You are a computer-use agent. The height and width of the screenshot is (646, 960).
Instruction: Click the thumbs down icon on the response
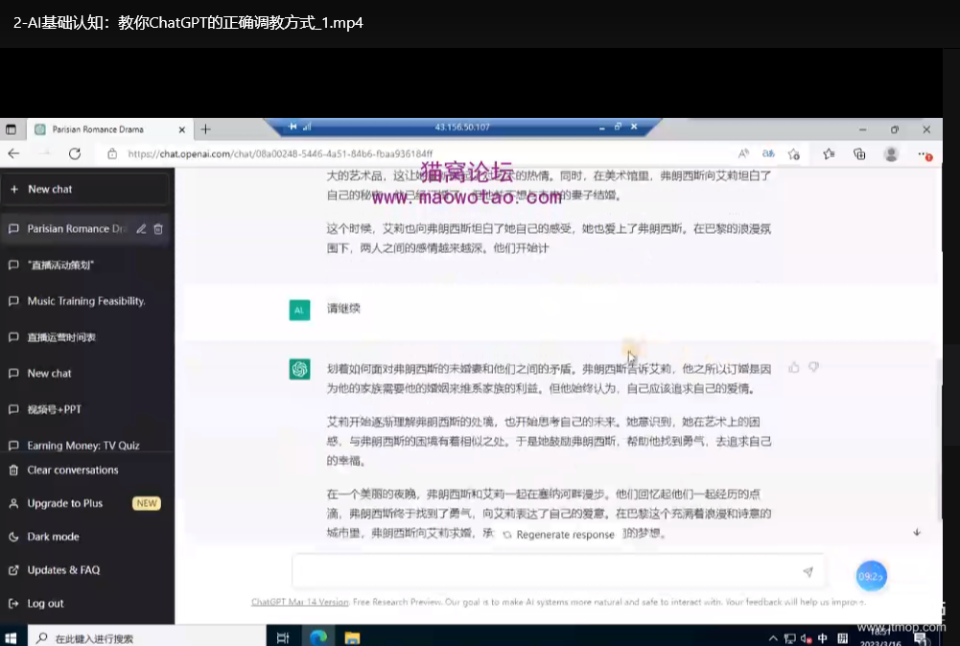813,367
